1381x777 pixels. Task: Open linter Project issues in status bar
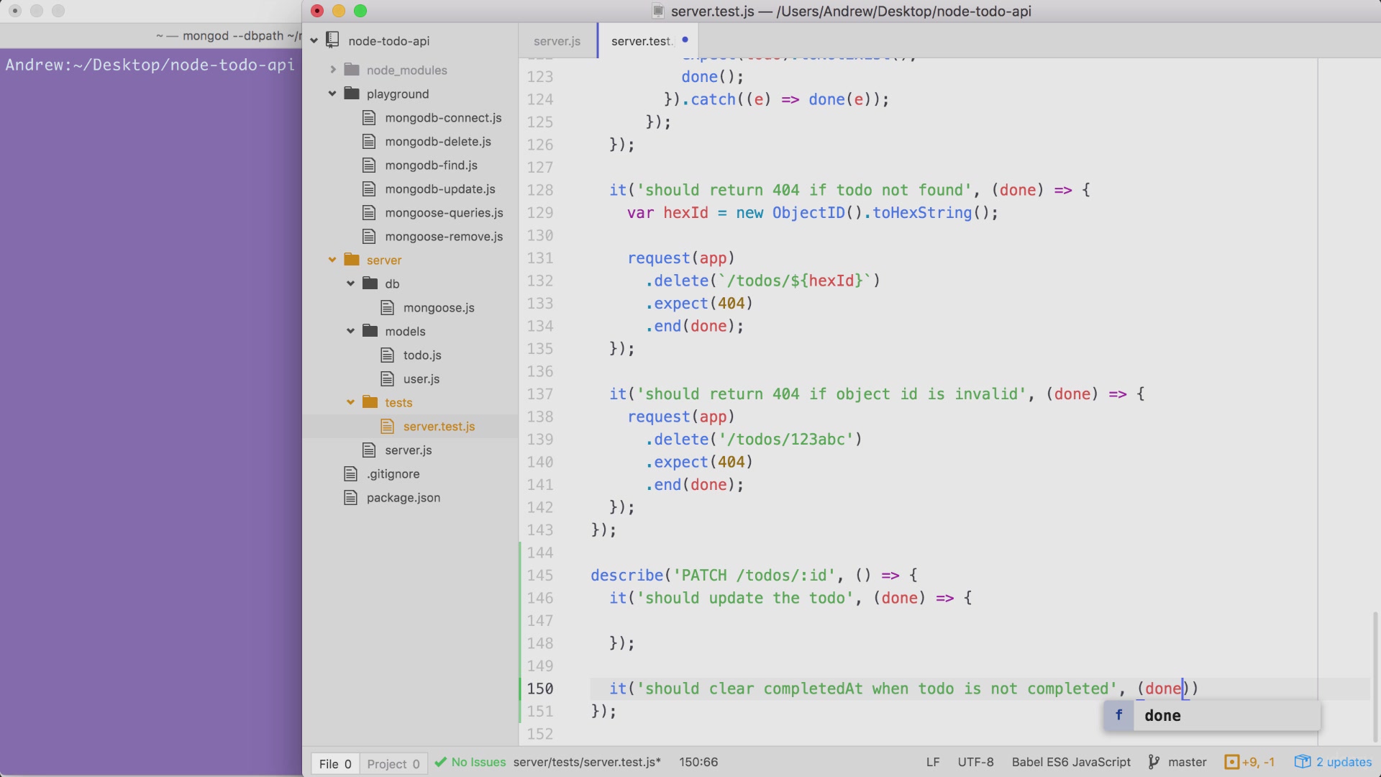(x=393, y=763)
